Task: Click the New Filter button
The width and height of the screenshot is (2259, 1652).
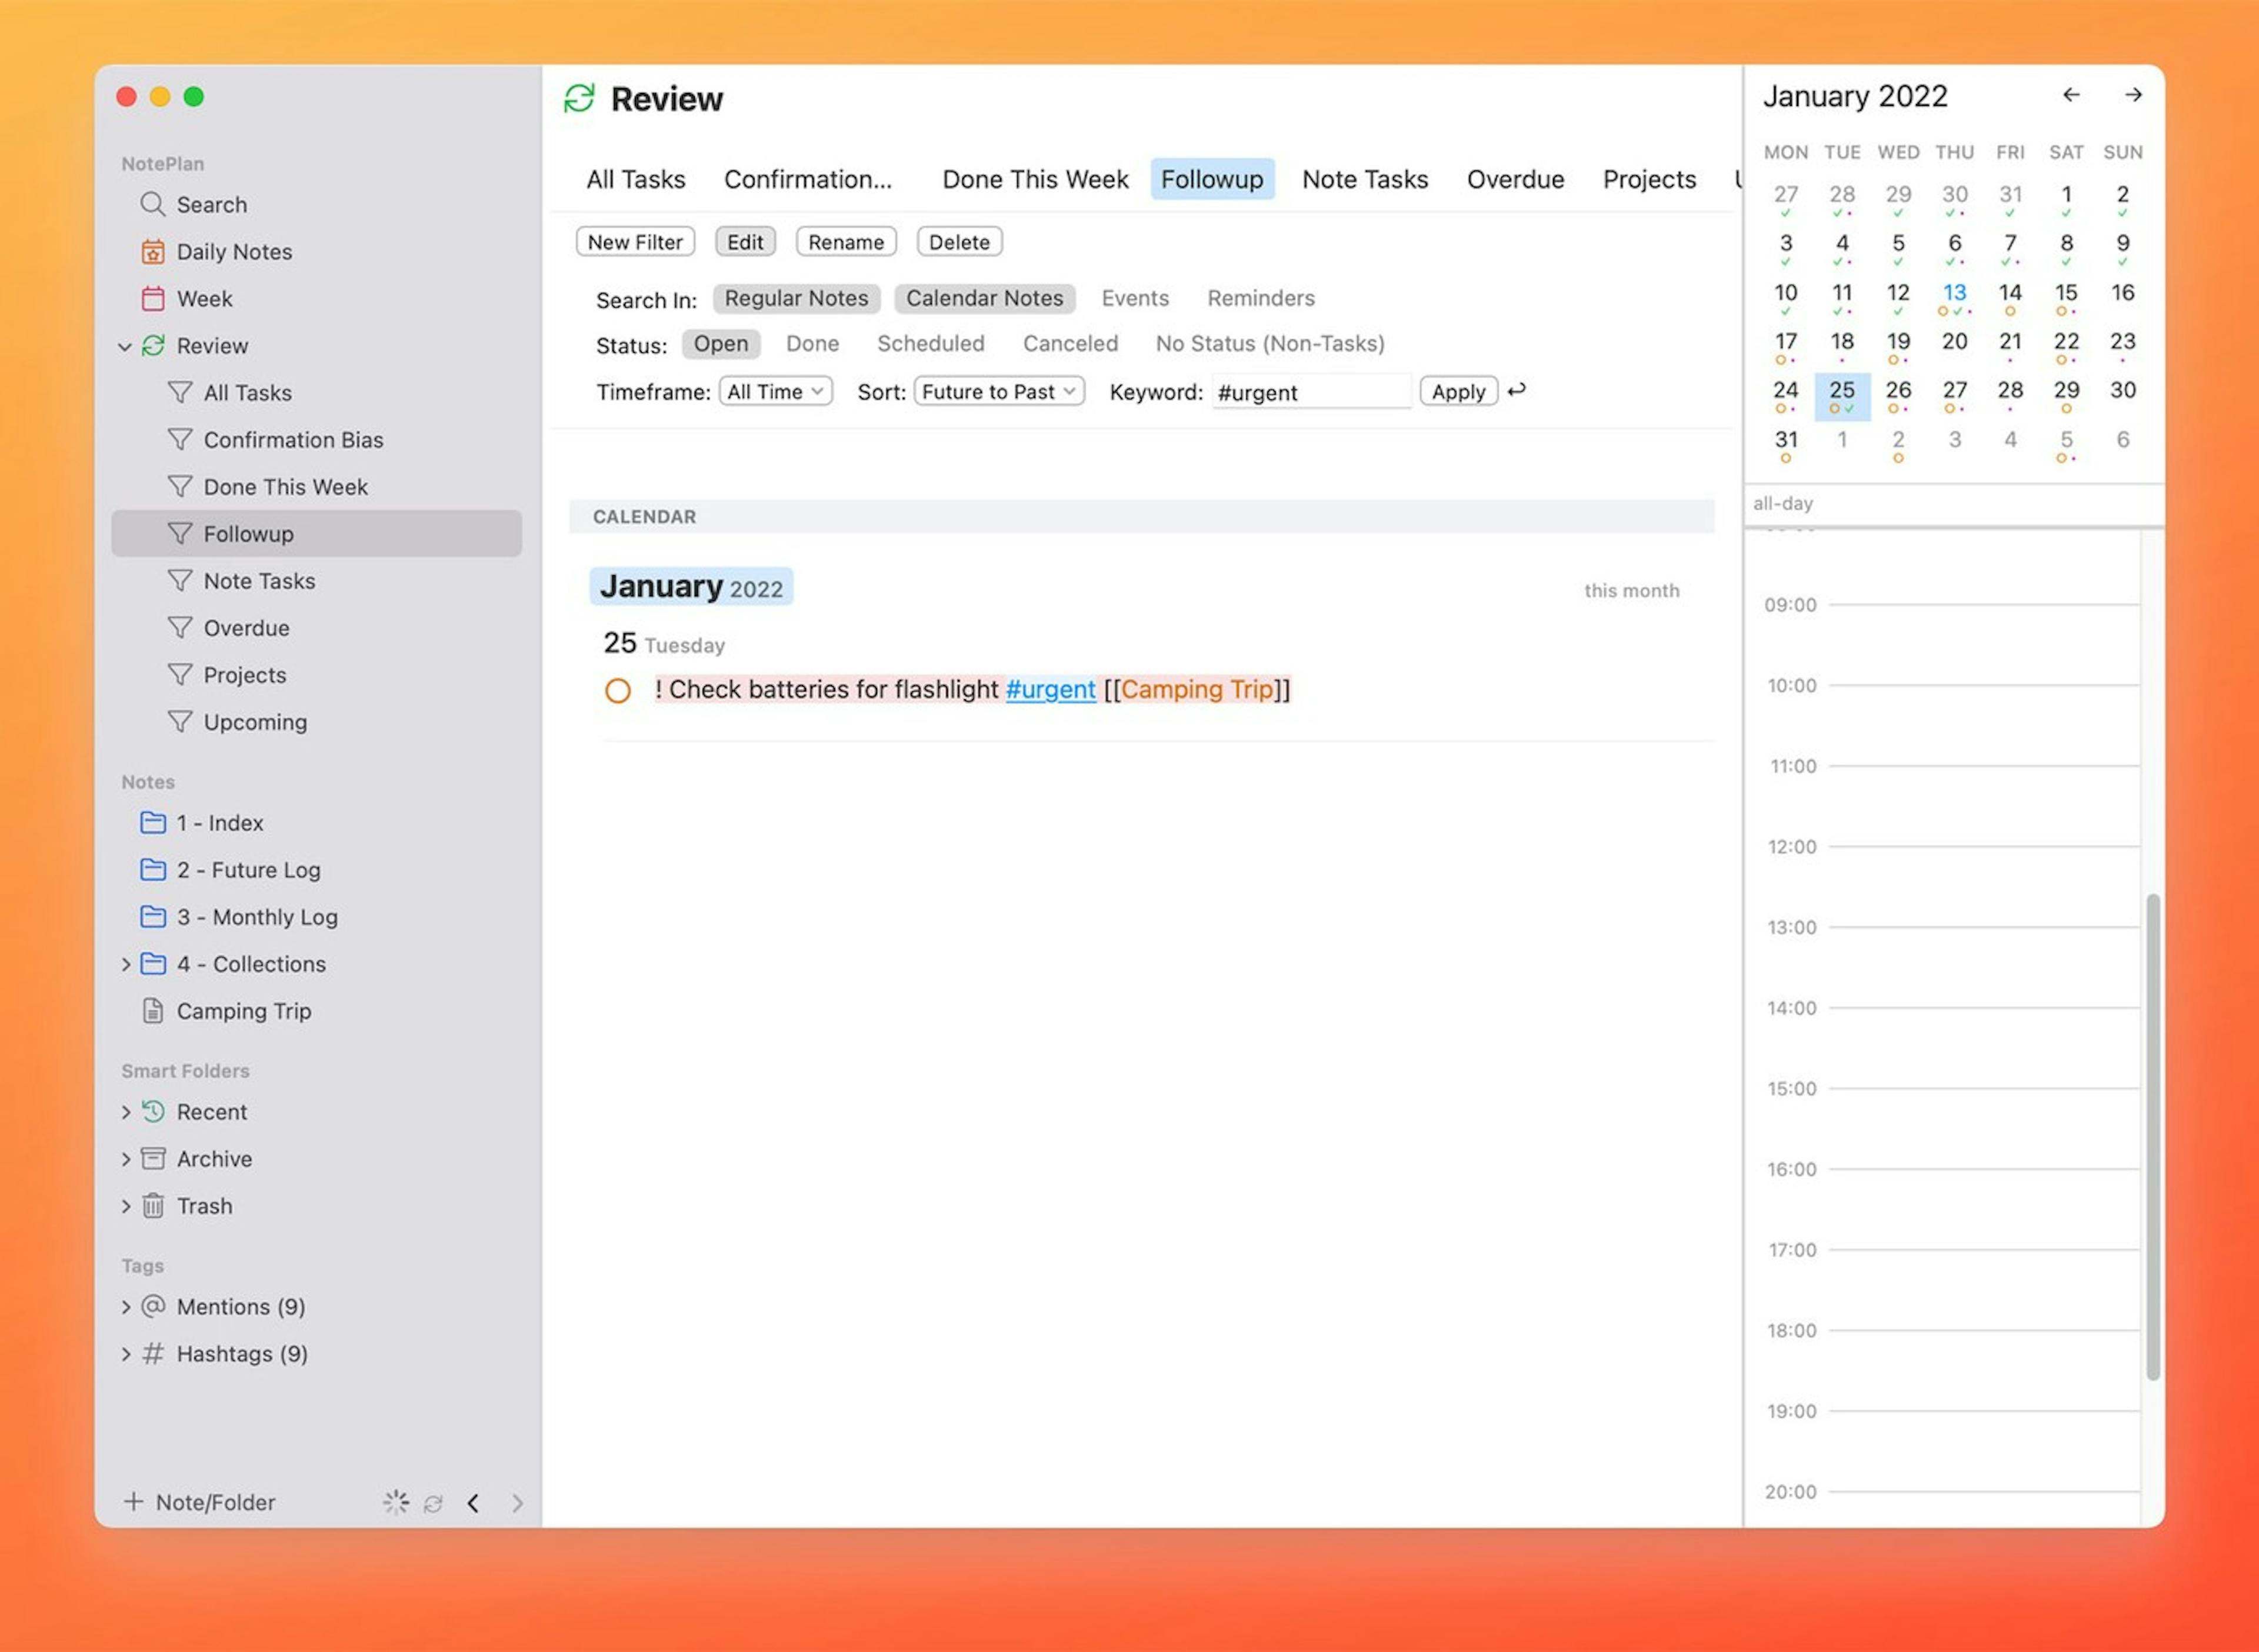Action: click(x=635, y=242)
